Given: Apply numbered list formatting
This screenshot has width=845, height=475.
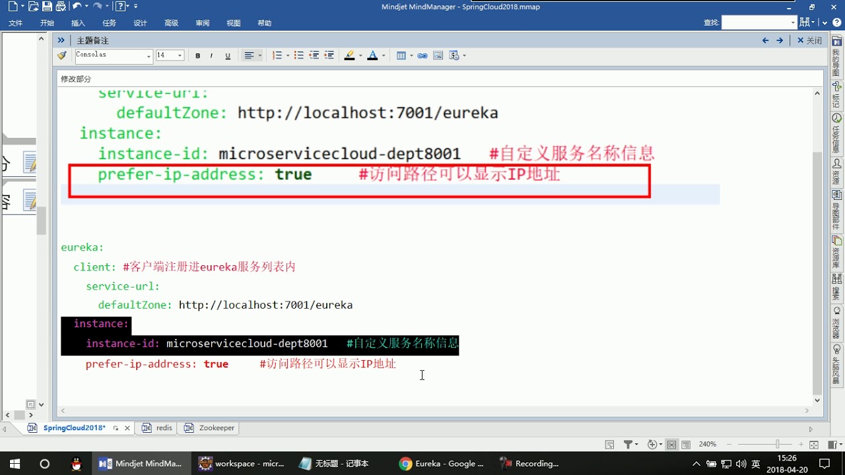Looking at the screenshot, I should point(278,55).
